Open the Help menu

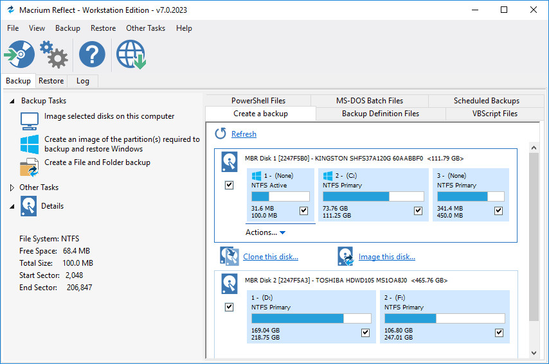[x=184, y=28]
